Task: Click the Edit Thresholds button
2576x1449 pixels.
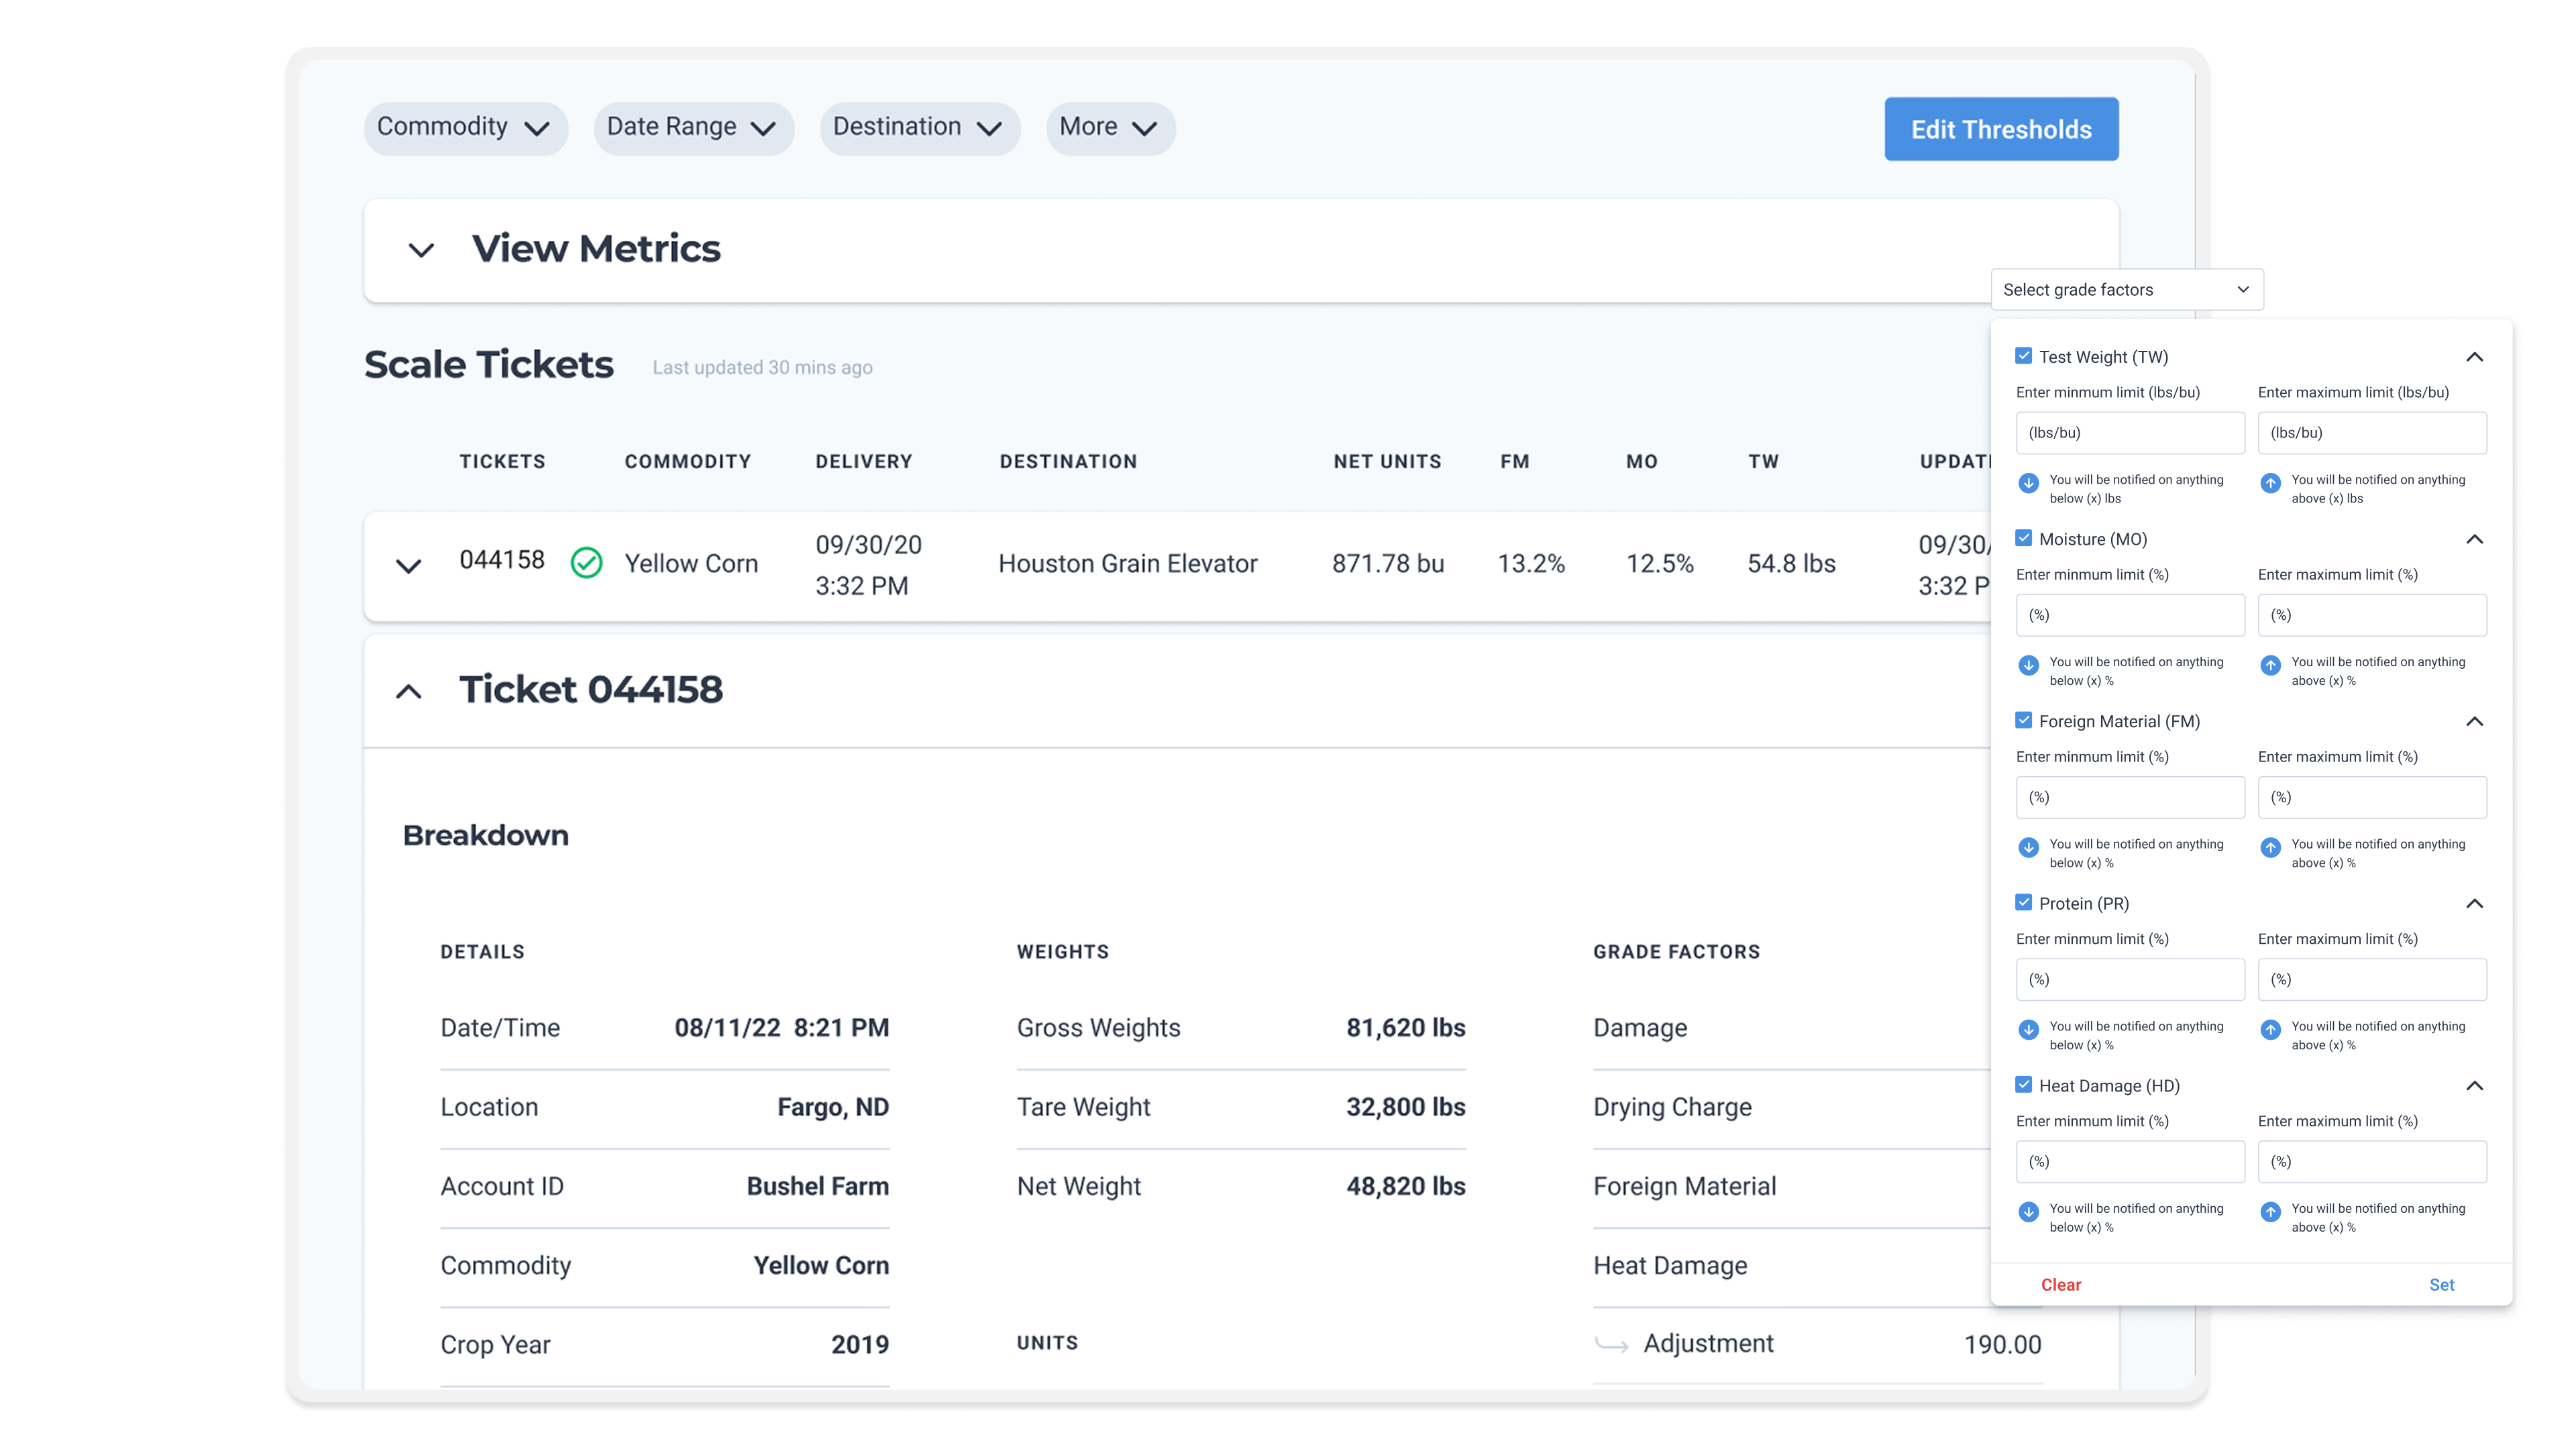Action: tap(2001, 129)
